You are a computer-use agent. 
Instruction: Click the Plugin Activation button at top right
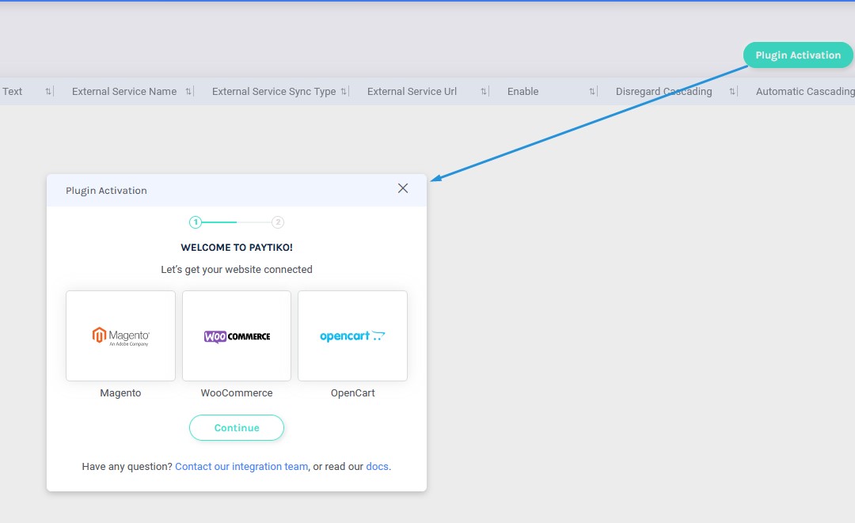coord(798,55)
